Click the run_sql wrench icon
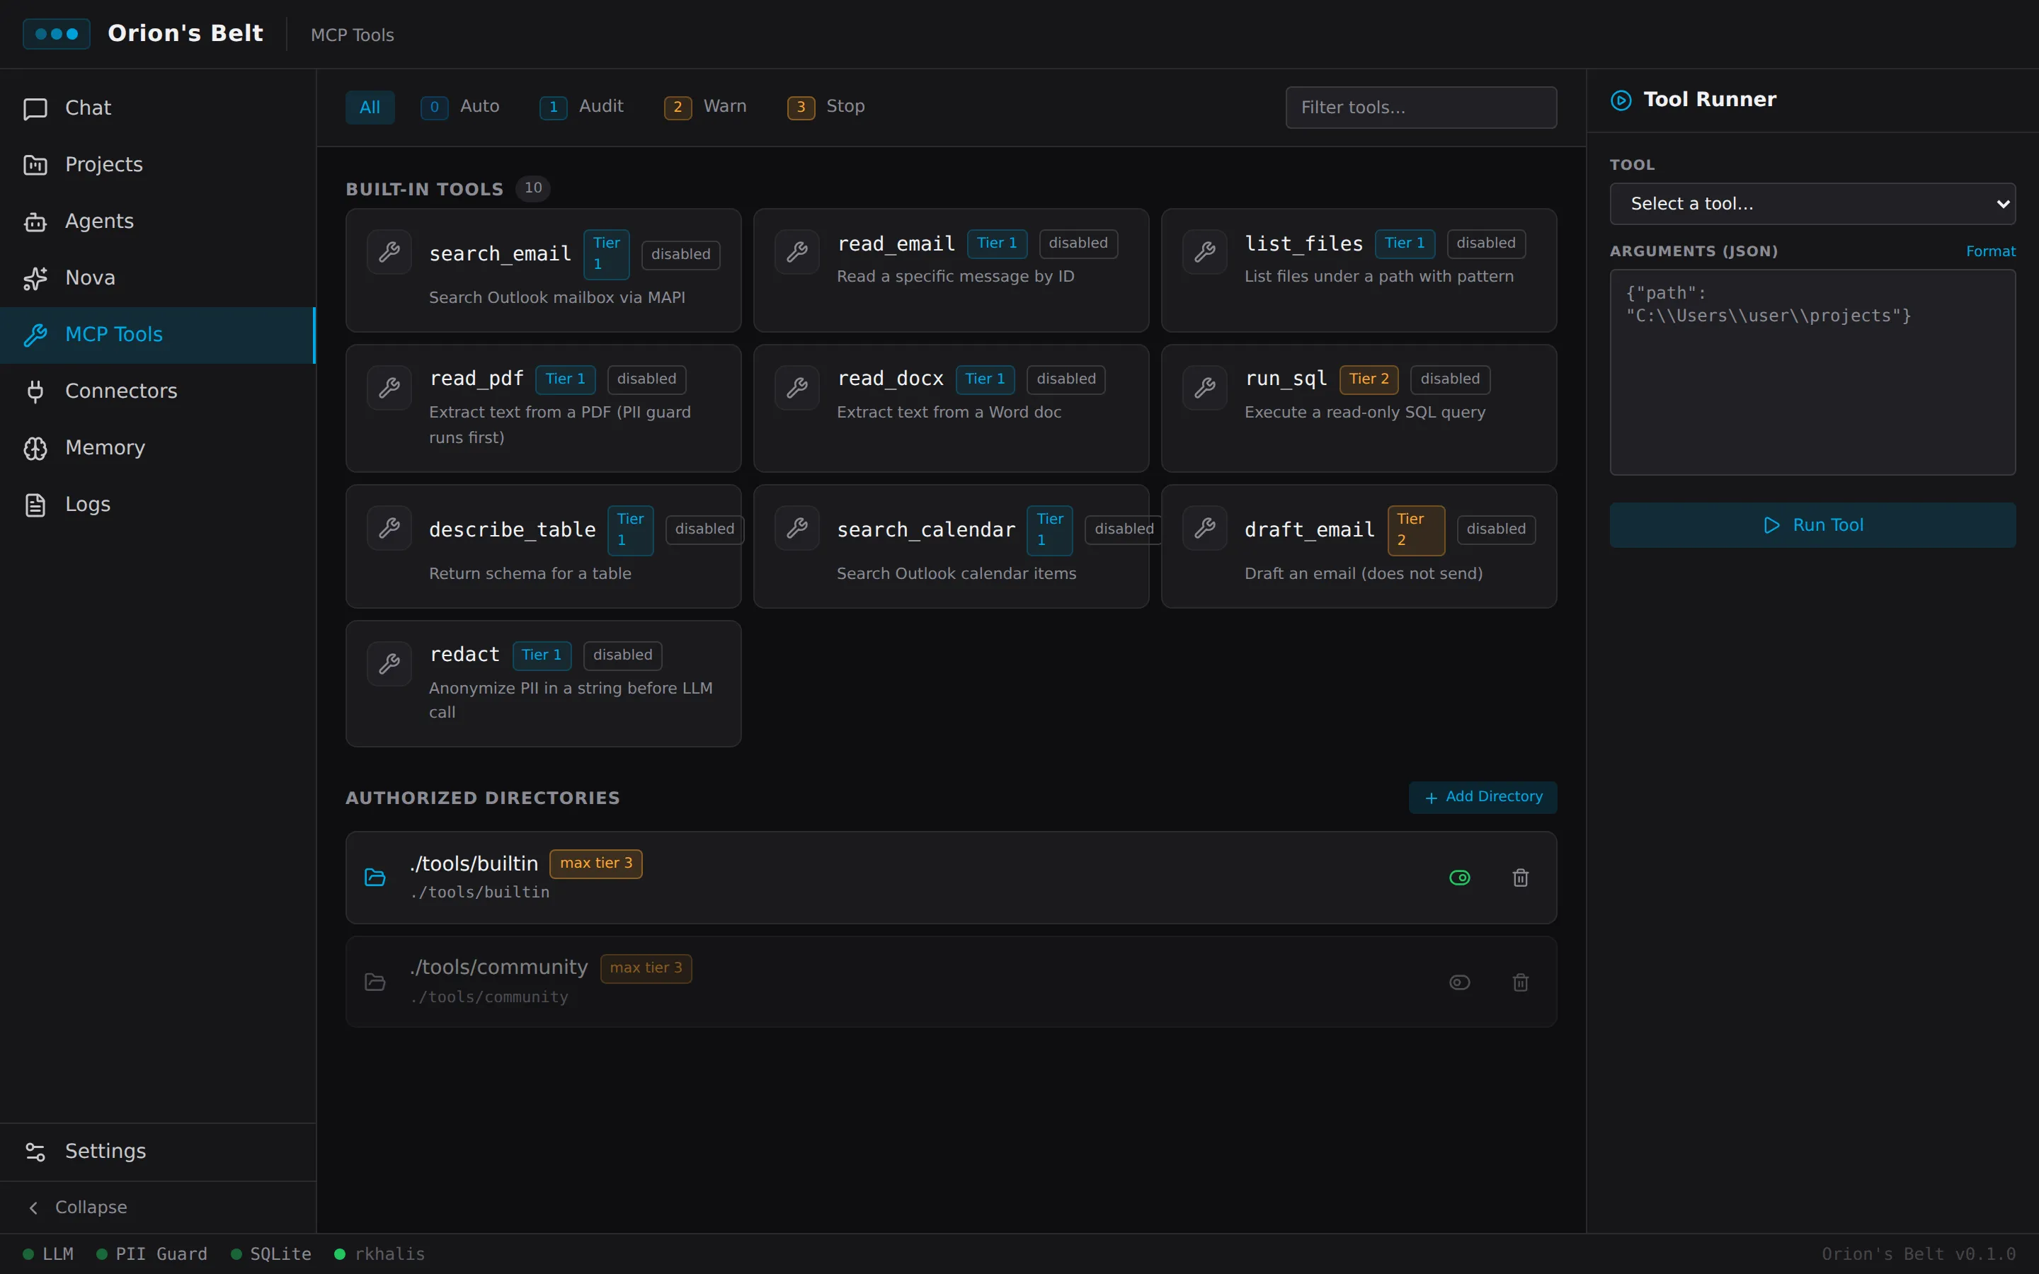This screenshot has width=2039, height=1274. (x=1205, y=388)
